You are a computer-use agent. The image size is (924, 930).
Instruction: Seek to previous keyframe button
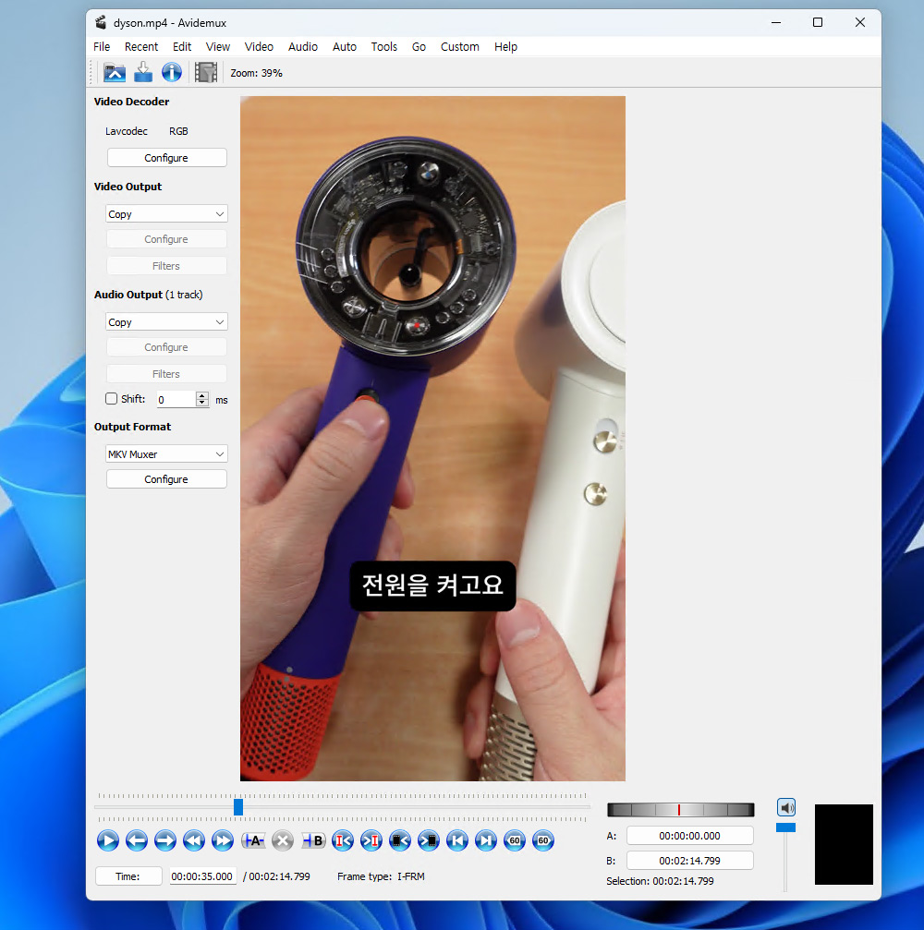[193, 840]
